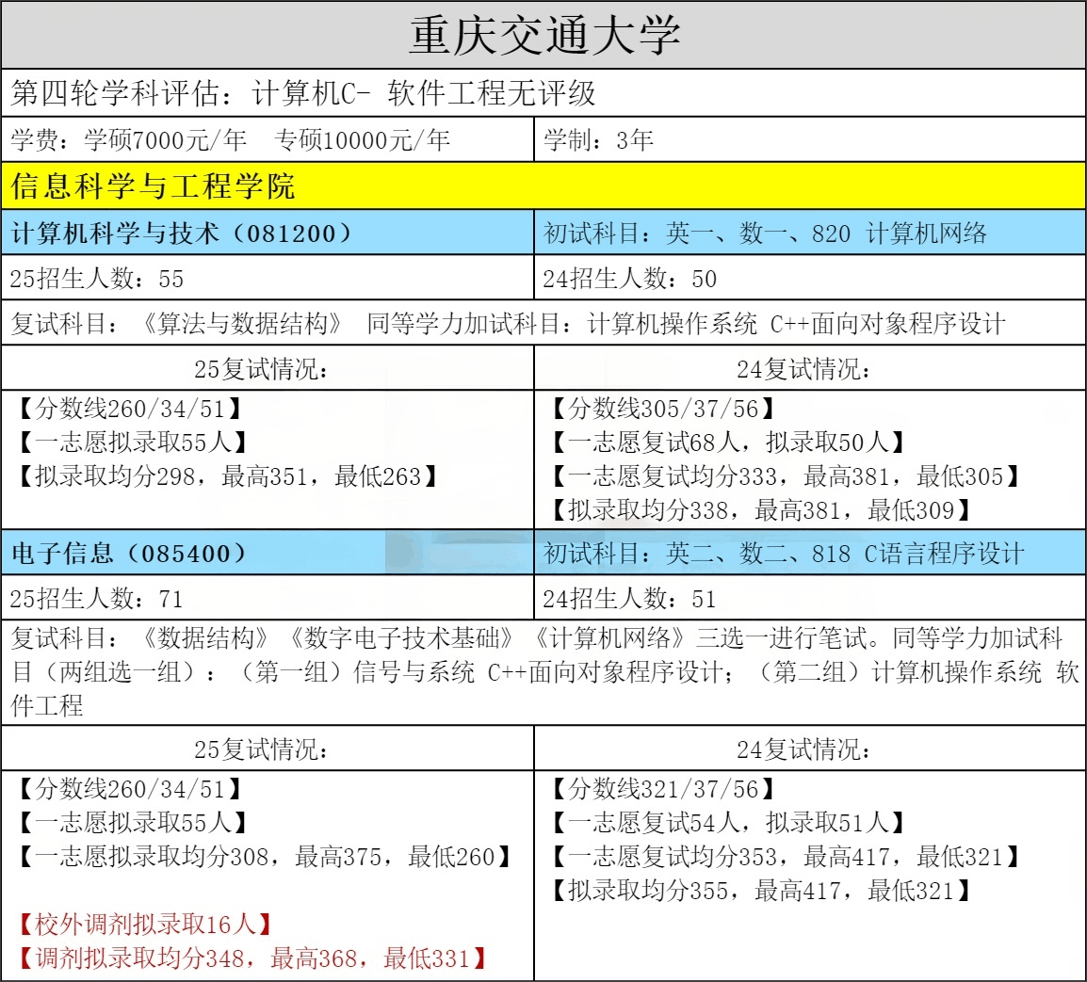
Task: Click the red 调剂拟录取均分348 line
Action: click(x=252, y=958)
